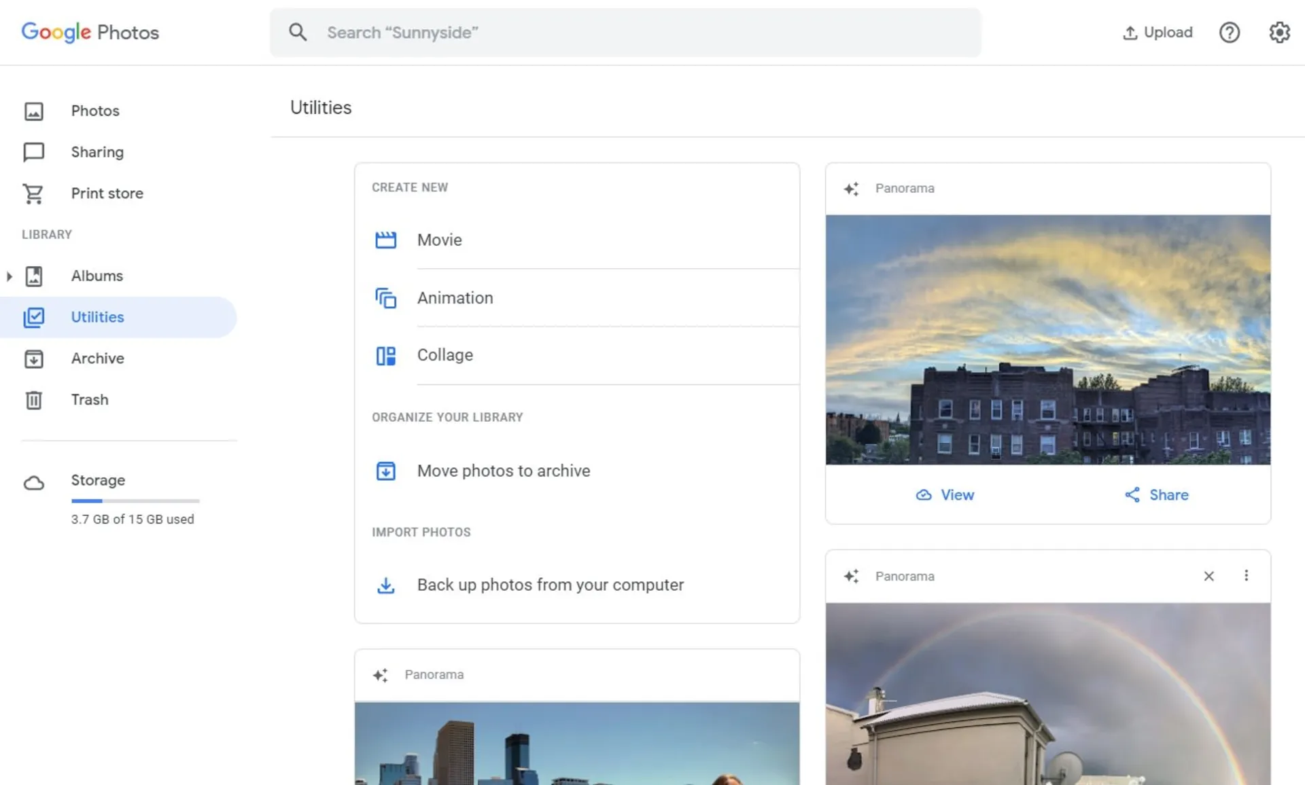Open the Print store from the sidebar
This screenshot has width=1305, height=785.
pos(107,194)
